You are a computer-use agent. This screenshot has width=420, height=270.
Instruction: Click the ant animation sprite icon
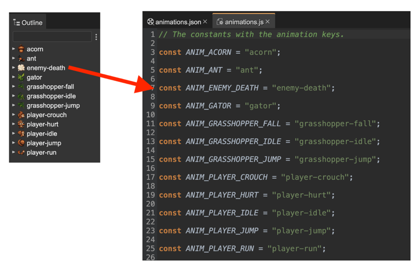21,58
